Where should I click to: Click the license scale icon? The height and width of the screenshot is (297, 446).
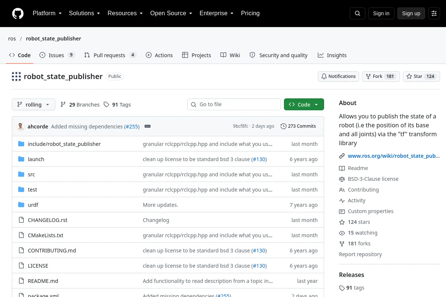click(x=342, y=179)
